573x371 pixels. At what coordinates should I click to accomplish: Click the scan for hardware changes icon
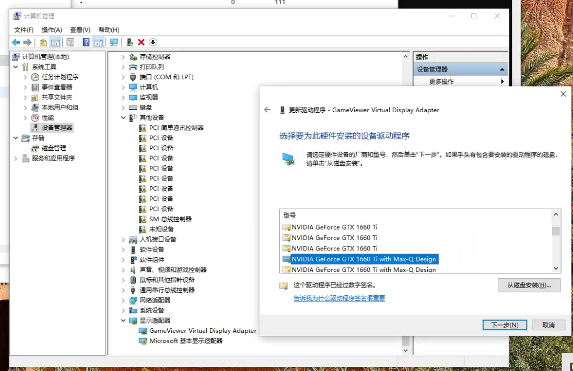tap(113, 42)
